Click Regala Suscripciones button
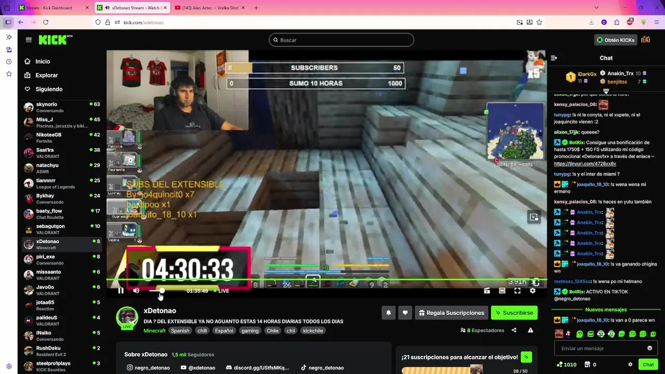665x374 pixels. [x=451, y=313]
